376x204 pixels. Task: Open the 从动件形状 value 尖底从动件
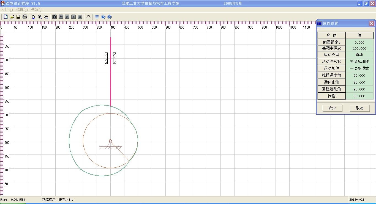[x=359, y=62]
